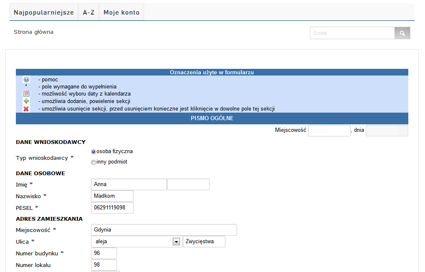Click the PESEL number field
425x272 pixels.
(x=112, y=208)
